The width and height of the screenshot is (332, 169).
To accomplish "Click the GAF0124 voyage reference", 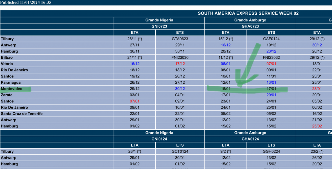I will coord(271,39).
